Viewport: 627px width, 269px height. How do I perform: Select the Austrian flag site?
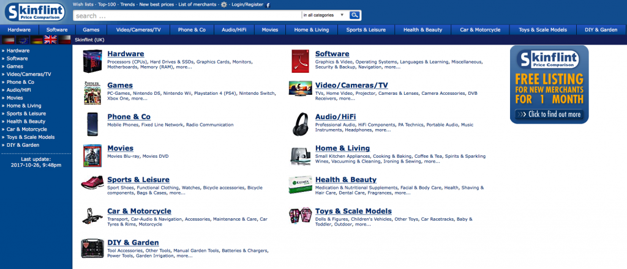[9, 40]
